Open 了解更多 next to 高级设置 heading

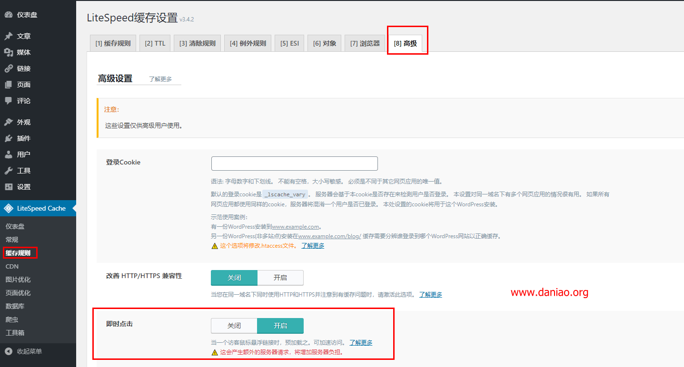(x=160, y=79)
